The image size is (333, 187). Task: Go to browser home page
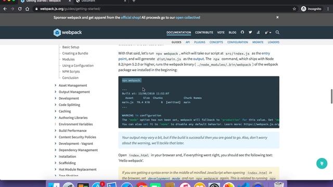pos(27,9)
